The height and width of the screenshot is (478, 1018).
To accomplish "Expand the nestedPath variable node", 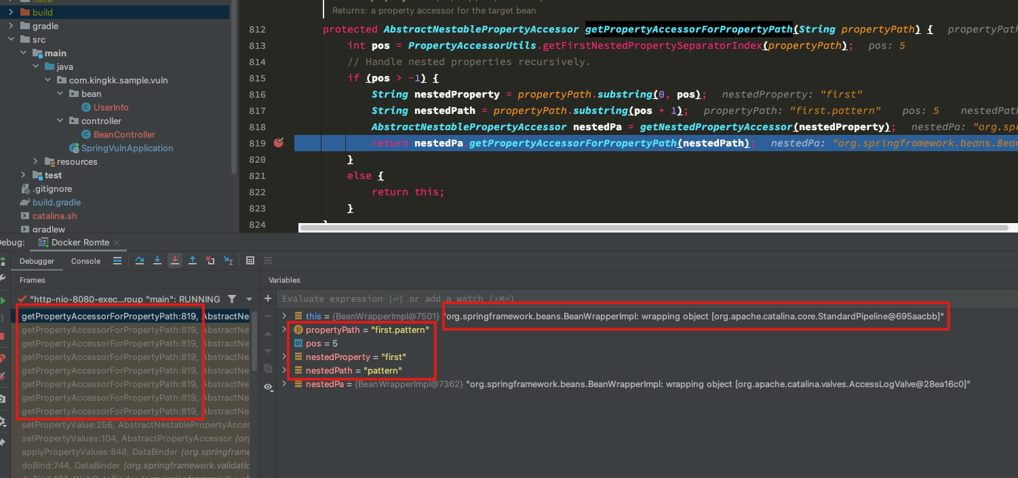I will 285,370.
